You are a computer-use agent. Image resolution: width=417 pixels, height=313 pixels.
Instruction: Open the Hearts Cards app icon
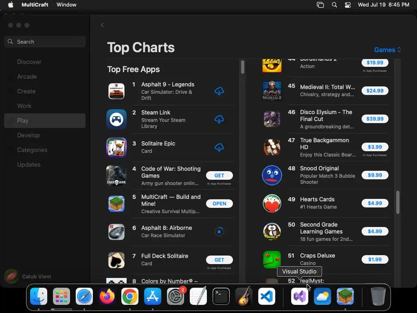[272, 203]
